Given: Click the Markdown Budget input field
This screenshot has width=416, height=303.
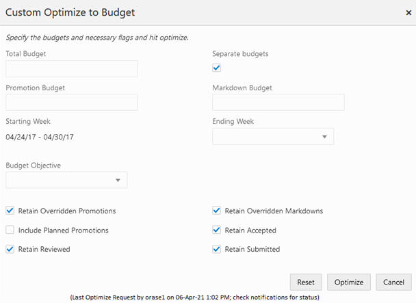Looking at the screenshot, I should coord(278,103).
